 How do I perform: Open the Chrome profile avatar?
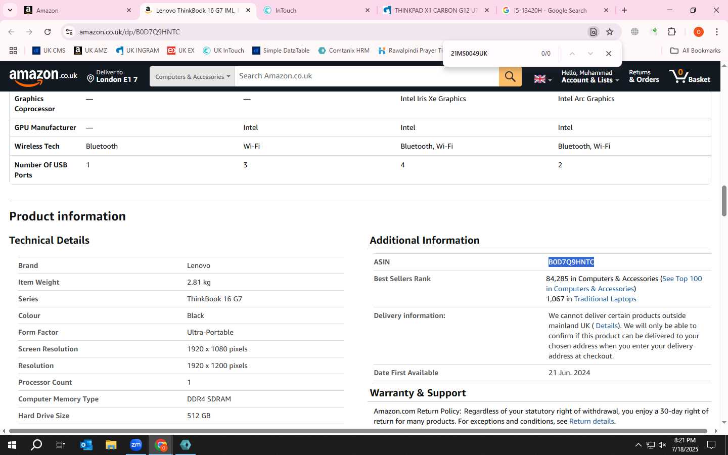699,32
